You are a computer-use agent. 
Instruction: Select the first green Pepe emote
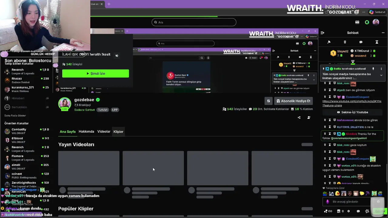(x=325, y=193)
